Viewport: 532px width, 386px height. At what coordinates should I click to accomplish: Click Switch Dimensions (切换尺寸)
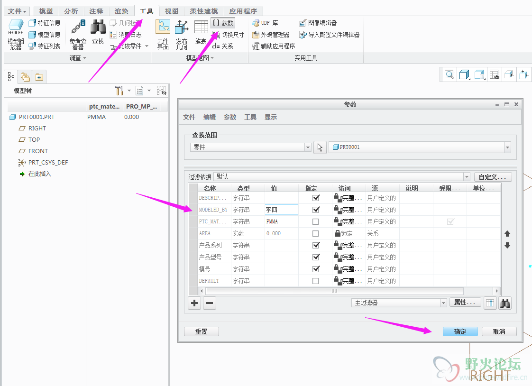[x=228, y=35]
